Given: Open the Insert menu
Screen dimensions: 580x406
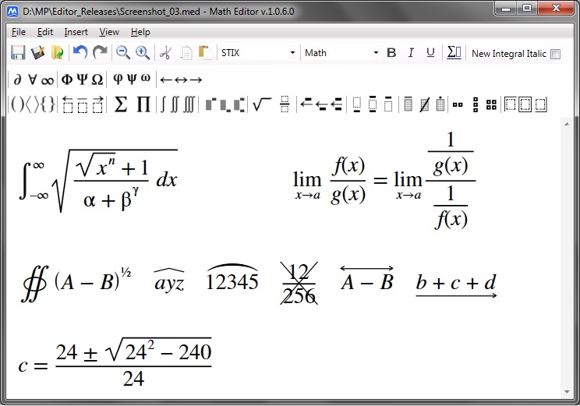Looking at the screenshot, I should coord(76,32).
